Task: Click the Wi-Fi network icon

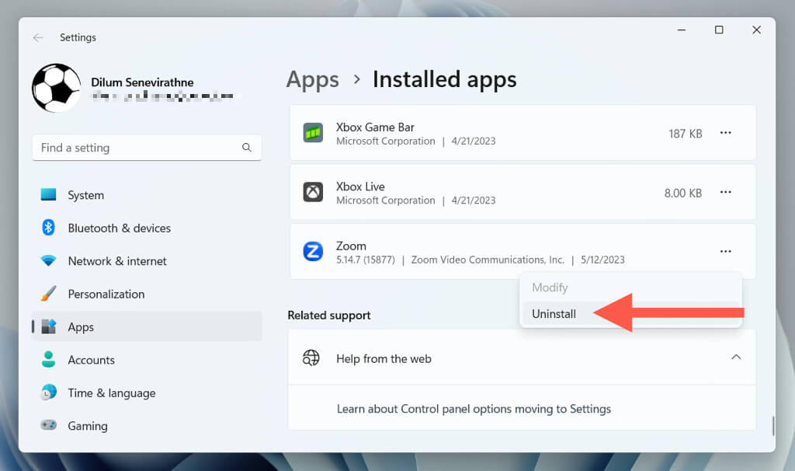Action: click(x=48, y=261)
